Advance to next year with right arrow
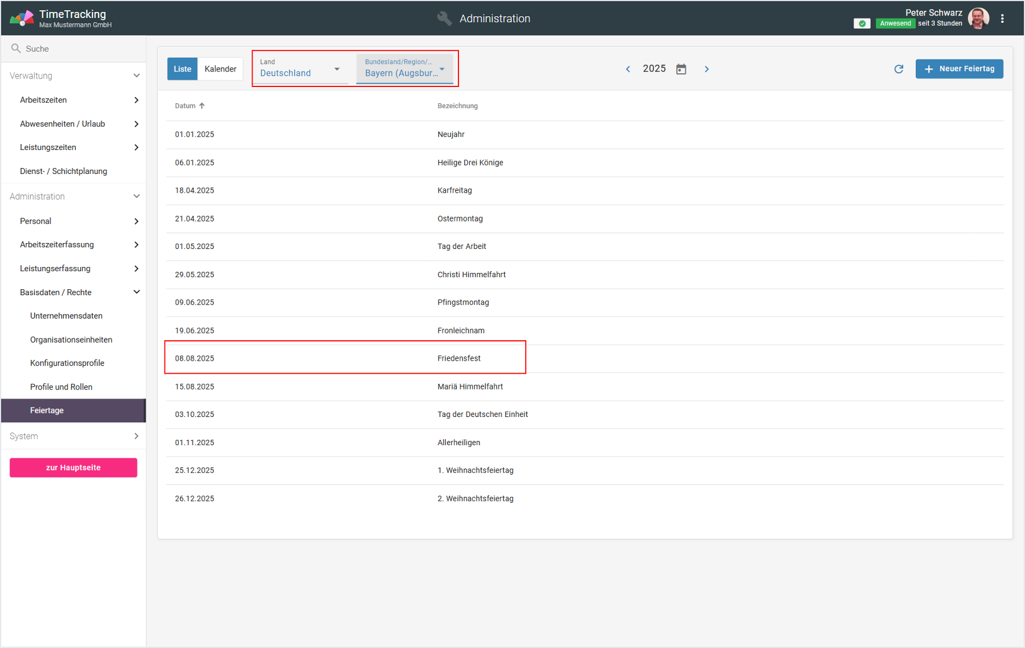 [x=707, y=69]
